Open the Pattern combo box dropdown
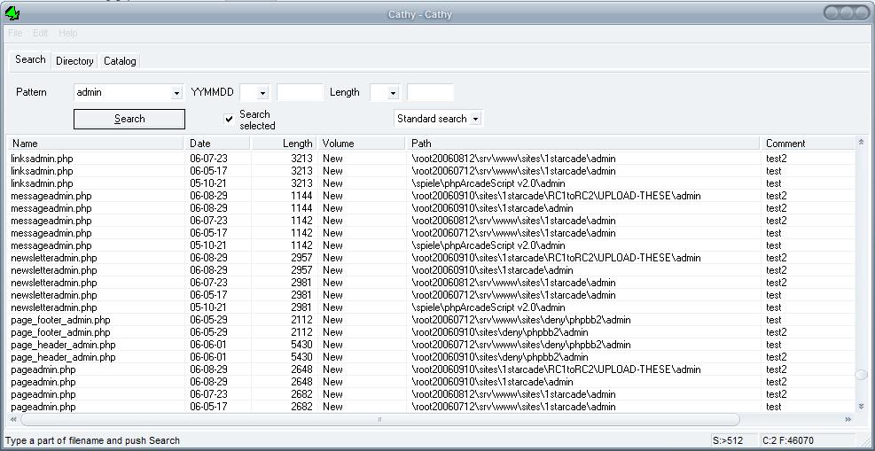This screenshot has width=875, height=451. 177,93
